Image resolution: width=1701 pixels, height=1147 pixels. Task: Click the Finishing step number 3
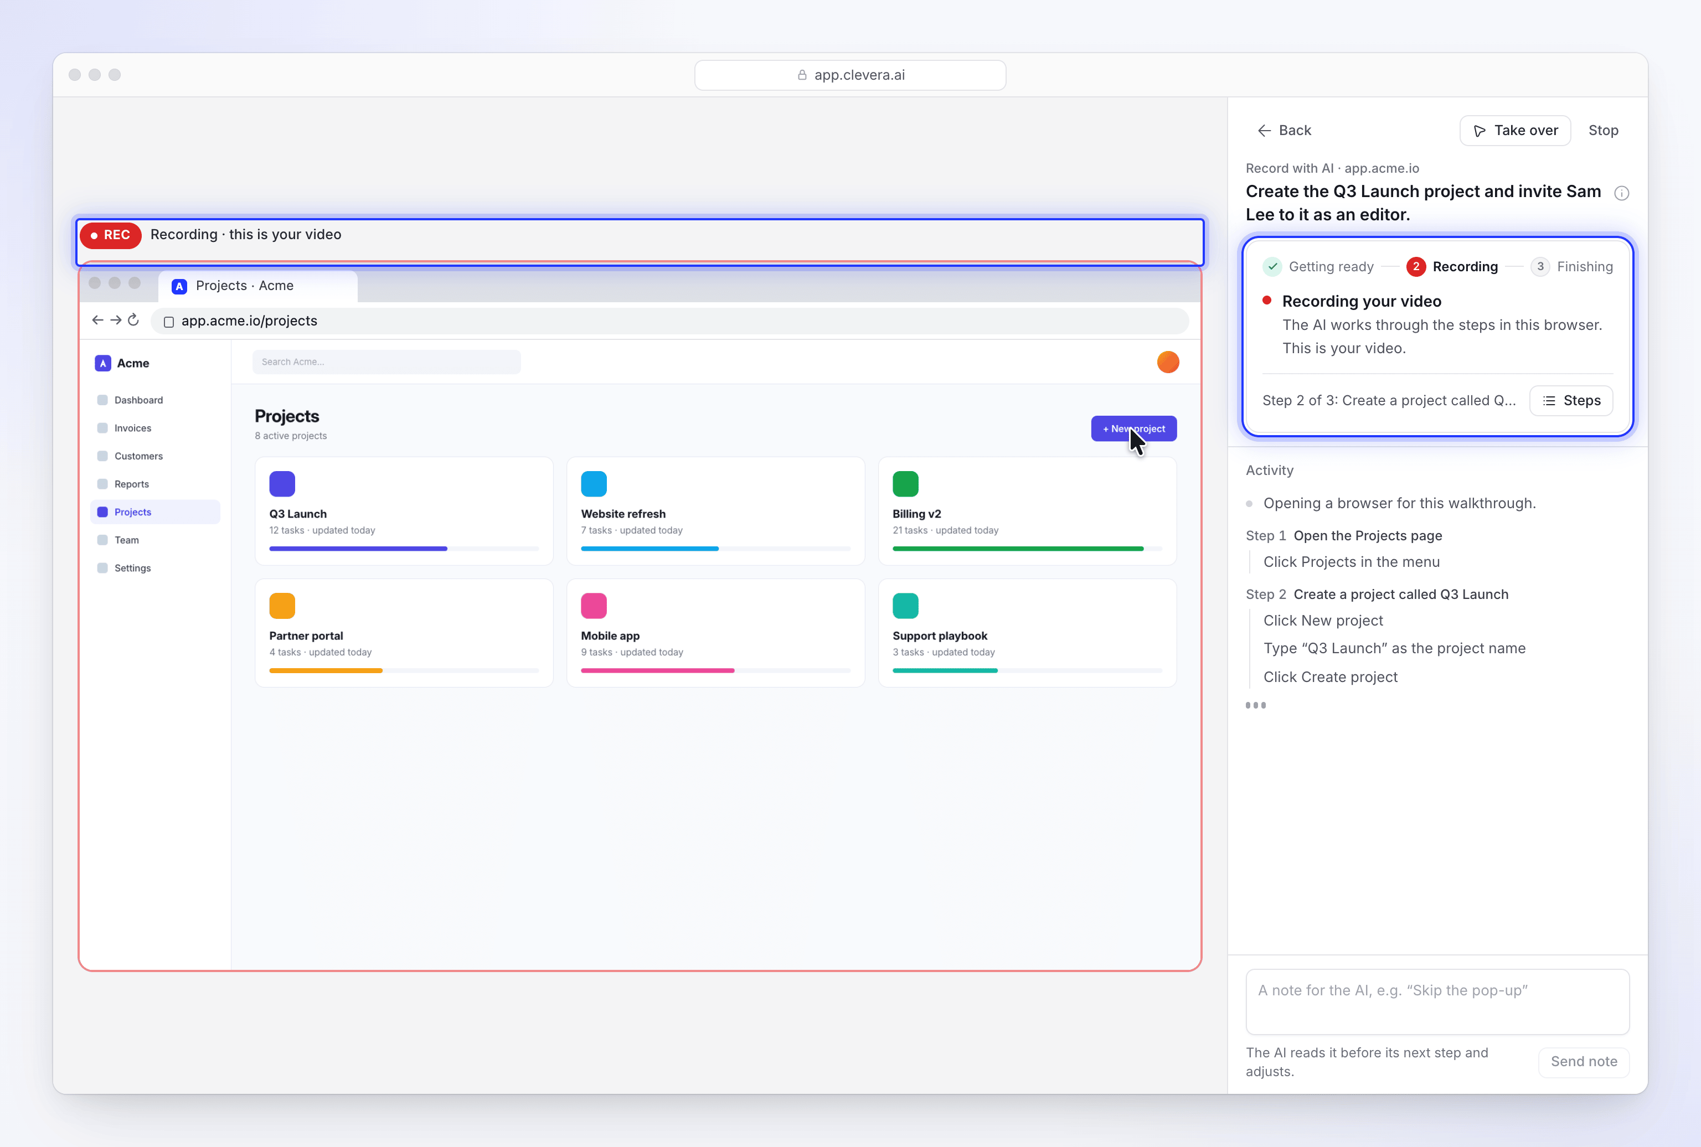pos(1540,267)
